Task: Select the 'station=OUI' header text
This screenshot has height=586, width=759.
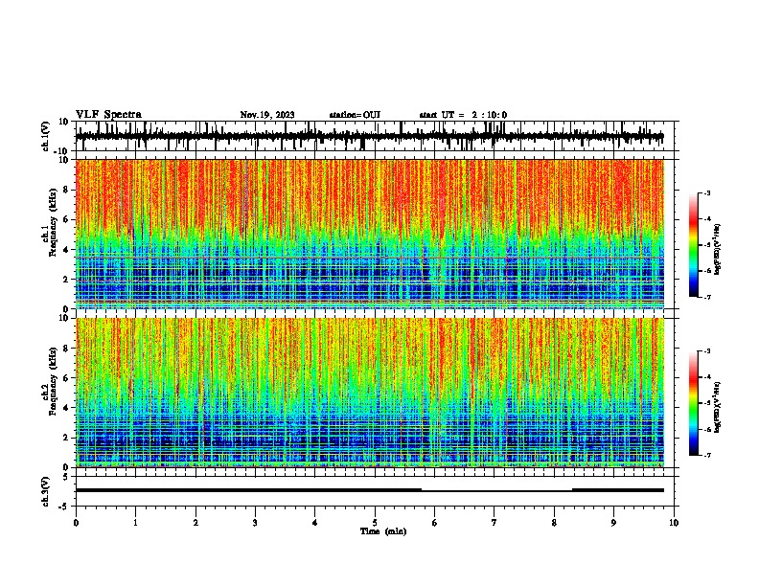Action: [355, 115]
